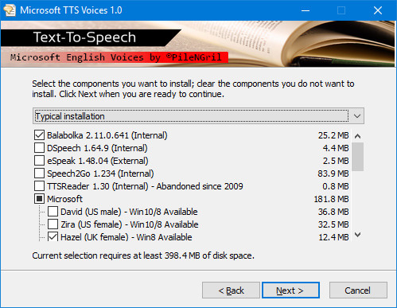The height and width of the screenshot is (308, 397).
Task: Select TTSReader 1.30 Abandoned since 2009 label
Action: (x=145, y=186)
